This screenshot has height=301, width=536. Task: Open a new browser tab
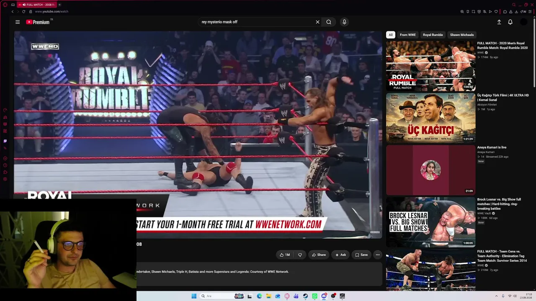click(59, 5)
